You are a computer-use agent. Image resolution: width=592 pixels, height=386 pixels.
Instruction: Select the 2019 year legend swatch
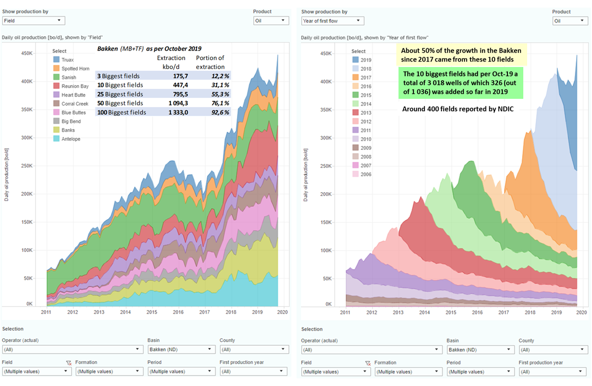coord(355,59)
